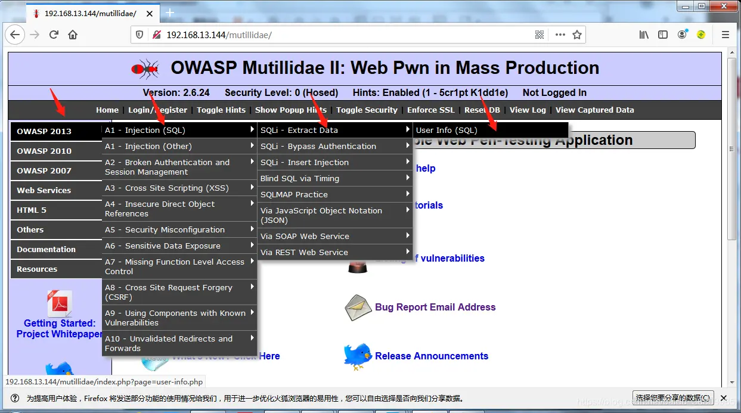Open User Info (SQL) page
The width and height of the screenshot is (741, 413).
(x=491, y=130)
